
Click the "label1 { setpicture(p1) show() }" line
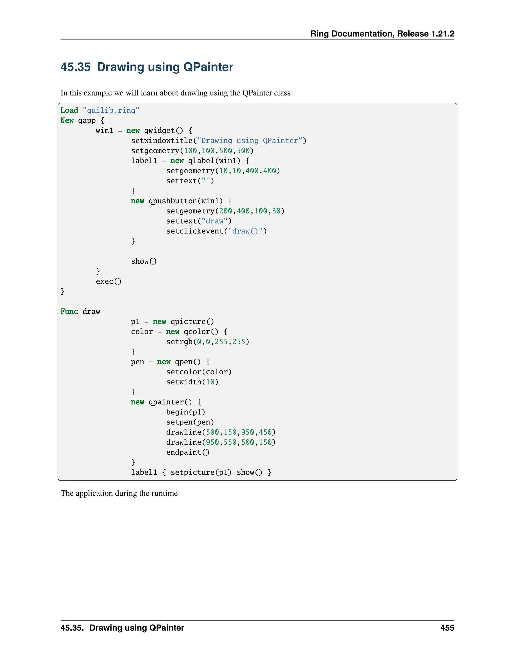click(x=201, y=472)
